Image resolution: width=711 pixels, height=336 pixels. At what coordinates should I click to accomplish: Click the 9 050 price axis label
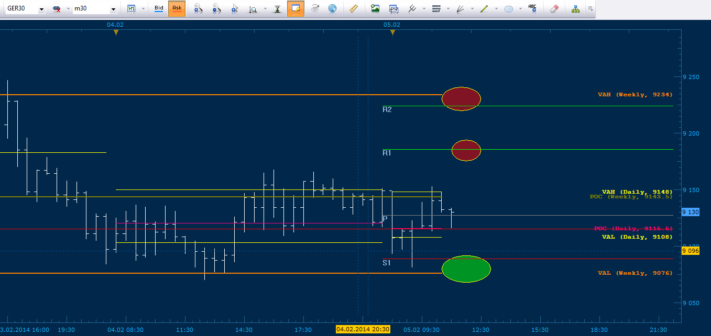pos(691,303)
